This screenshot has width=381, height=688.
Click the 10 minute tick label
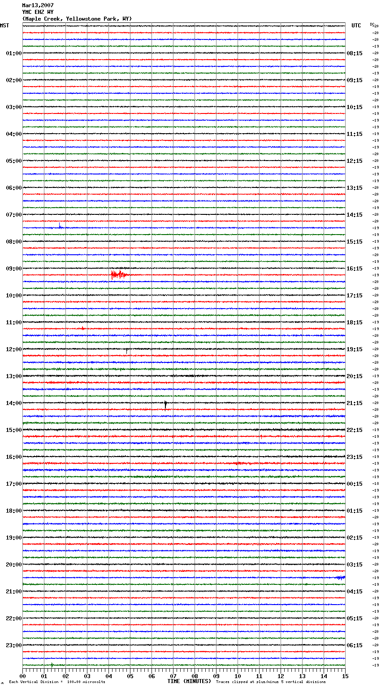click(x=238, y=676)
